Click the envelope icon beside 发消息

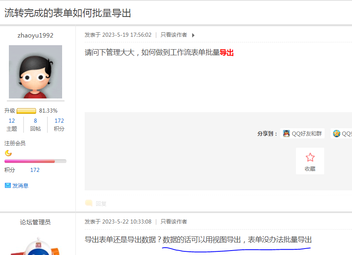pyautogui.click(x=8, y=185)
